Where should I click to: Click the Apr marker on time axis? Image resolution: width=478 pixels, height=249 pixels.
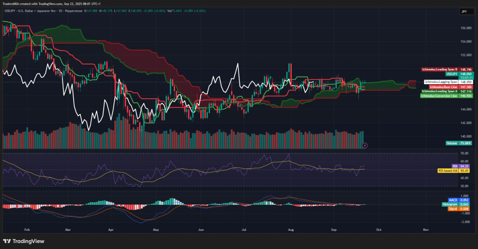pos(111,230)
